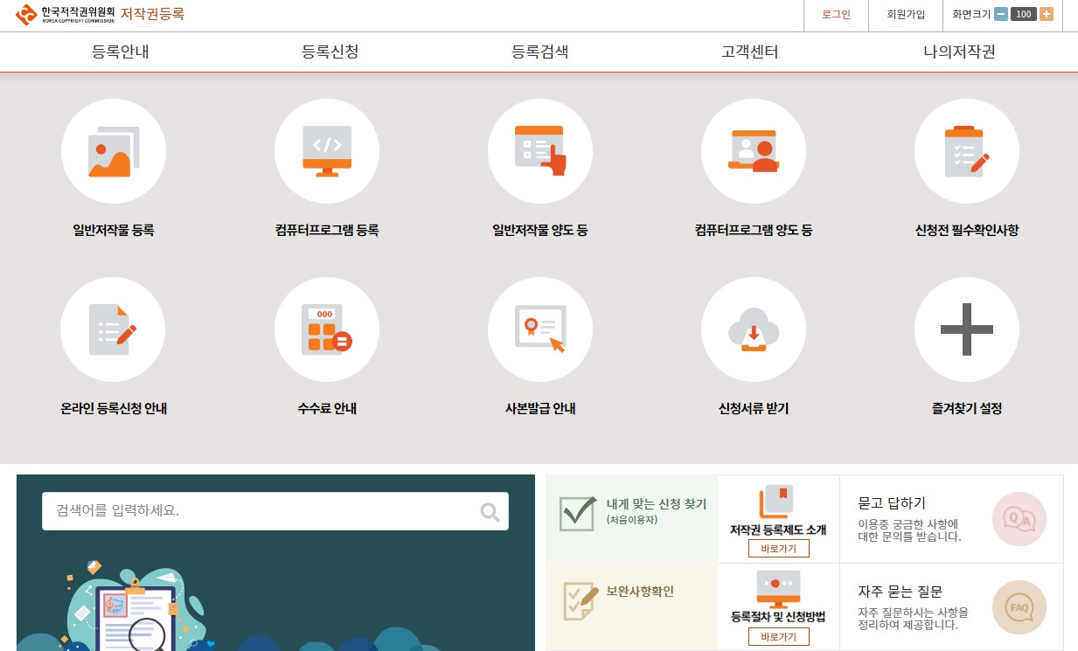Open the 일반저작물 등록 icon

coord(114,150)
